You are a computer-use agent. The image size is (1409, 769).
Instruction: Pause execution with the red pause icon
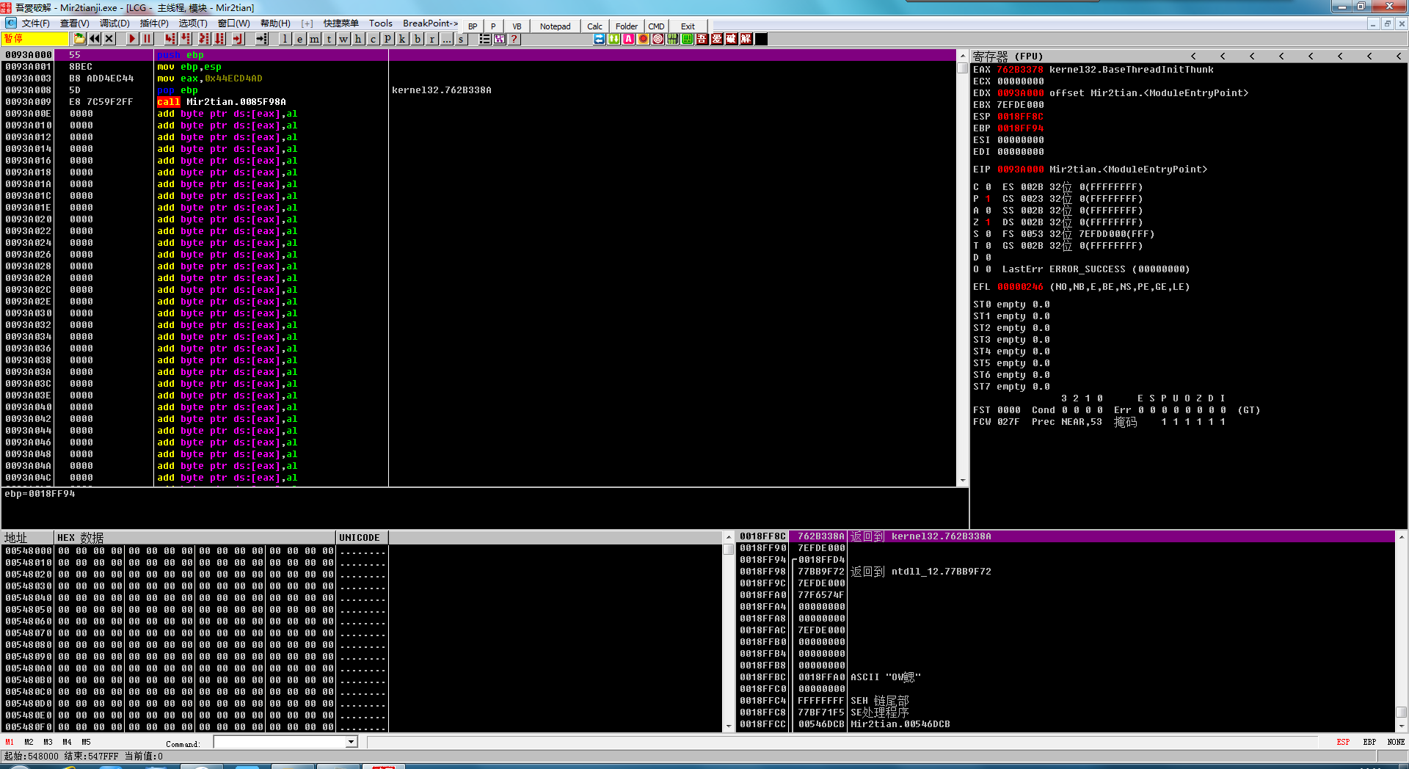tap(147, 39)
